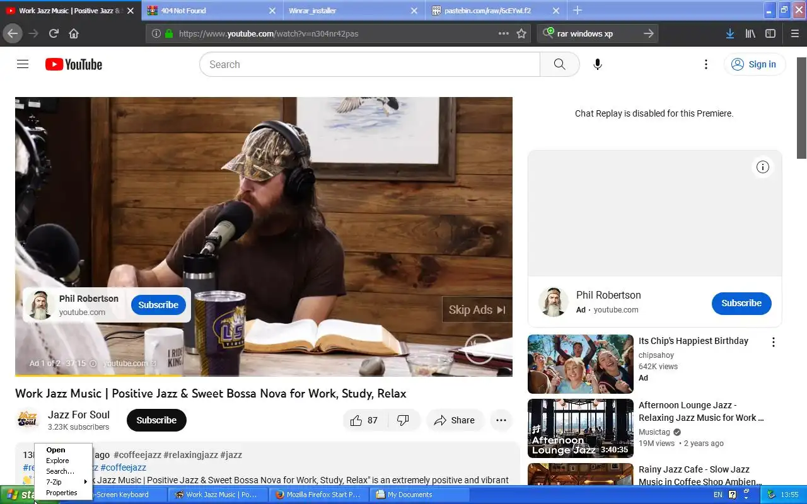This screenshot has width=807, height=504.
Task: Subscribe to Jazz For Soul channel
Action: (x=156, y=420)
